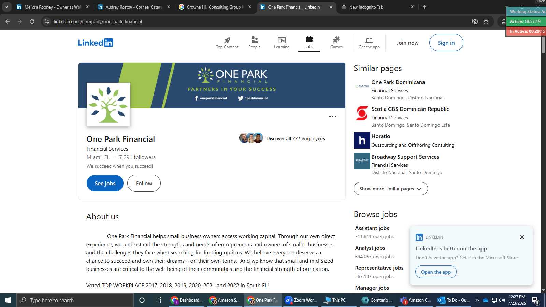The height and width of the screenshot is (307, 546).
Task: Switch to Crowne Hill Consulting Group tab
Action: [215, 7]
